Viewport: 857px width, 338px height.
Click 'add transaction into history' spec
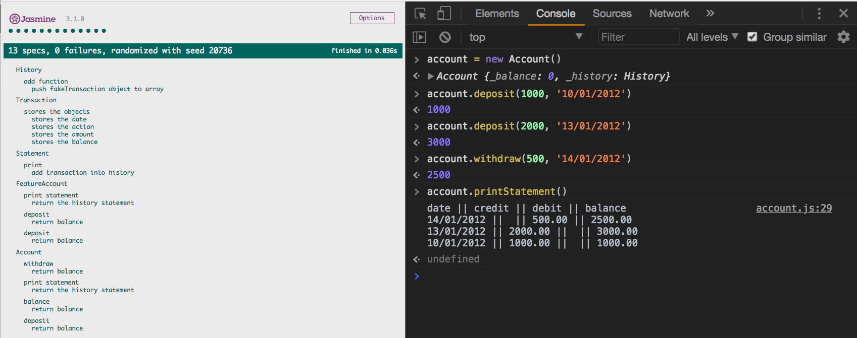click(83, 173)
